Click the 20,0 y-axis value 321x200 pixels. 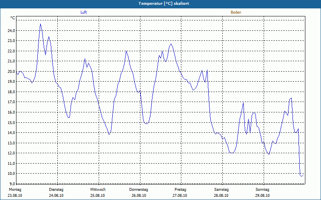coord(11,72)
